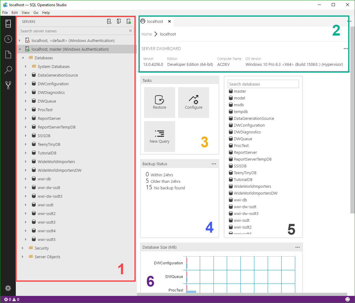Click the feedback smiley in status bar
Viewport: 355px width, 303px height.
click(348, 299)
